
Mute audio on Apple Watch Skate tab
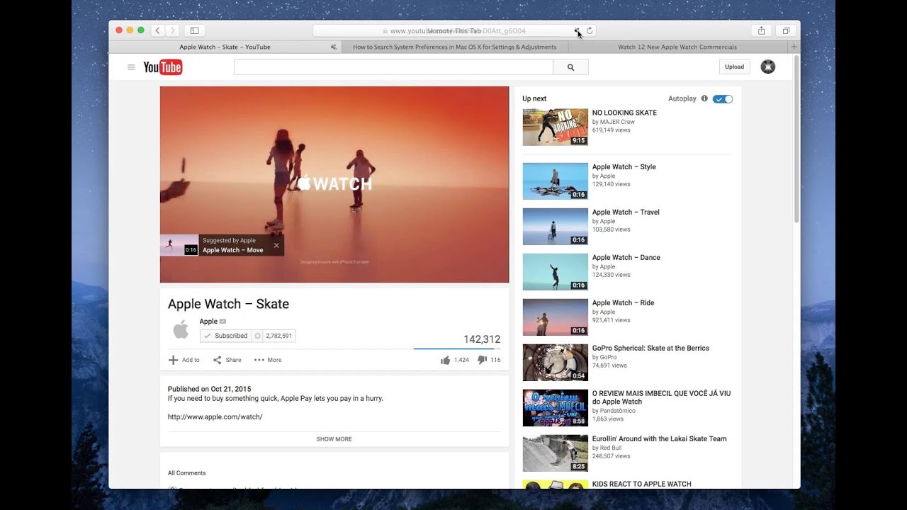point(334,47)
